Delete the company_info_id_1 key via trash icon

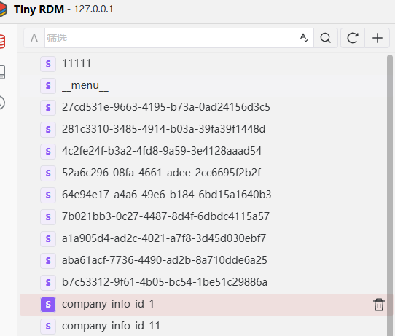pyautogui.click(x=379, y=305)
